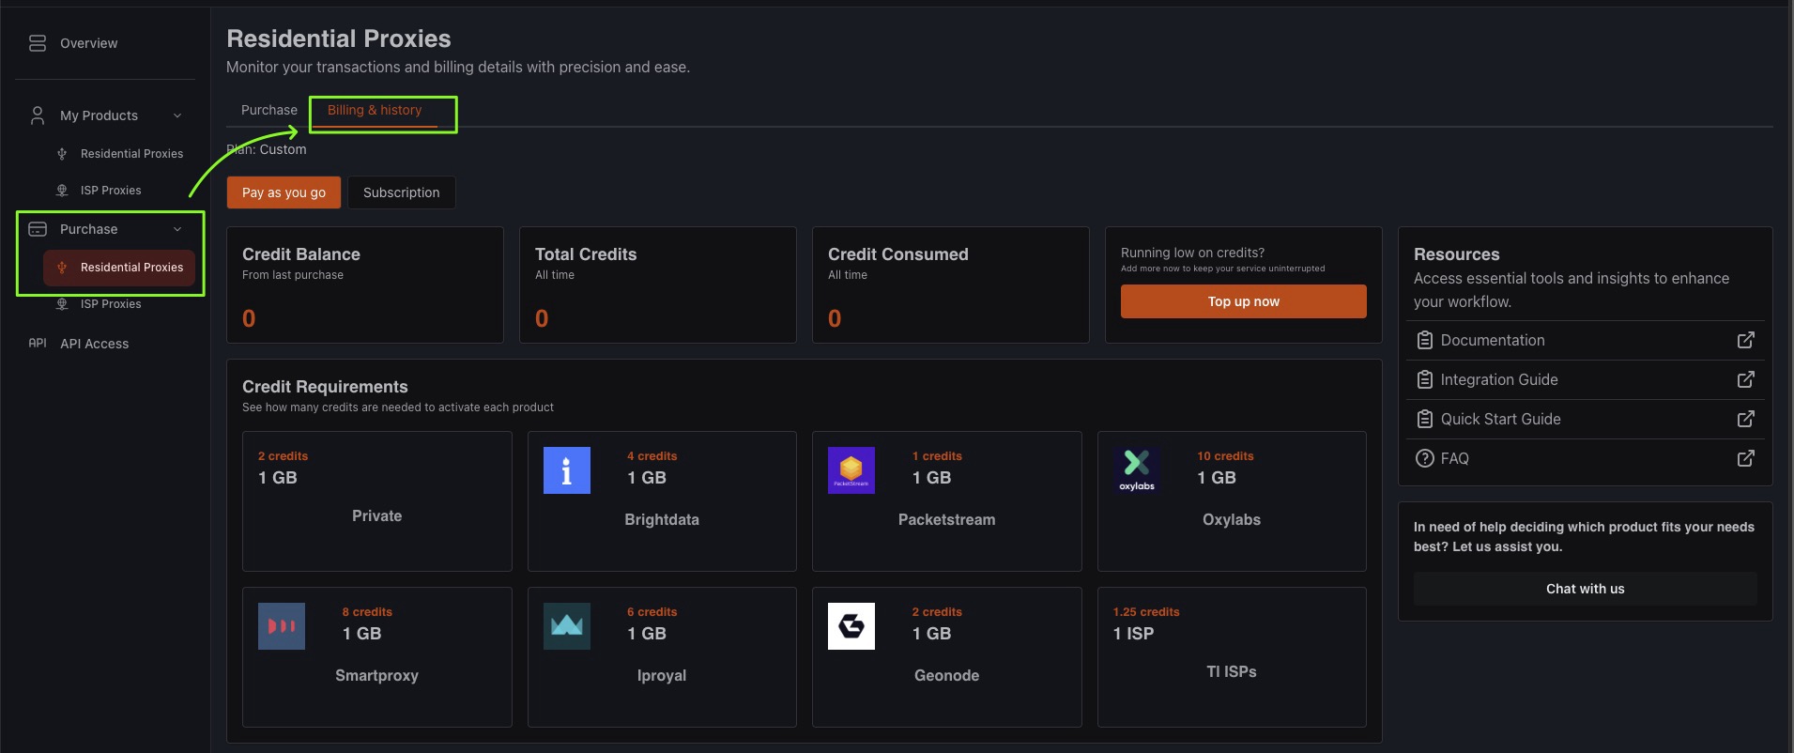1794x753 pixels.
Task: Click the Smartproxy logo icon
Action: tap(281, 626)
